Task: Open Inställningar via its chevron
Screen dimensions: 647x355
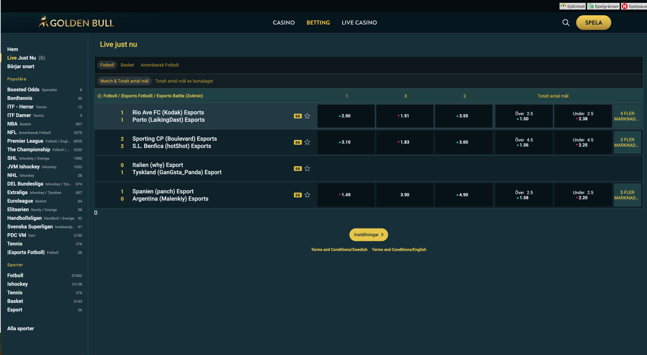Action: [382, 235]
